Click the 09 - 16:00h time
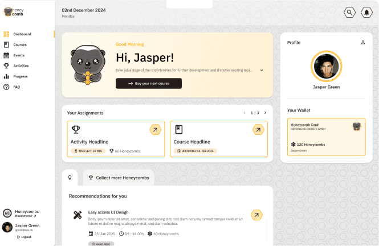Viewport: 379px width, 246px height. click(x=131, y=233)
